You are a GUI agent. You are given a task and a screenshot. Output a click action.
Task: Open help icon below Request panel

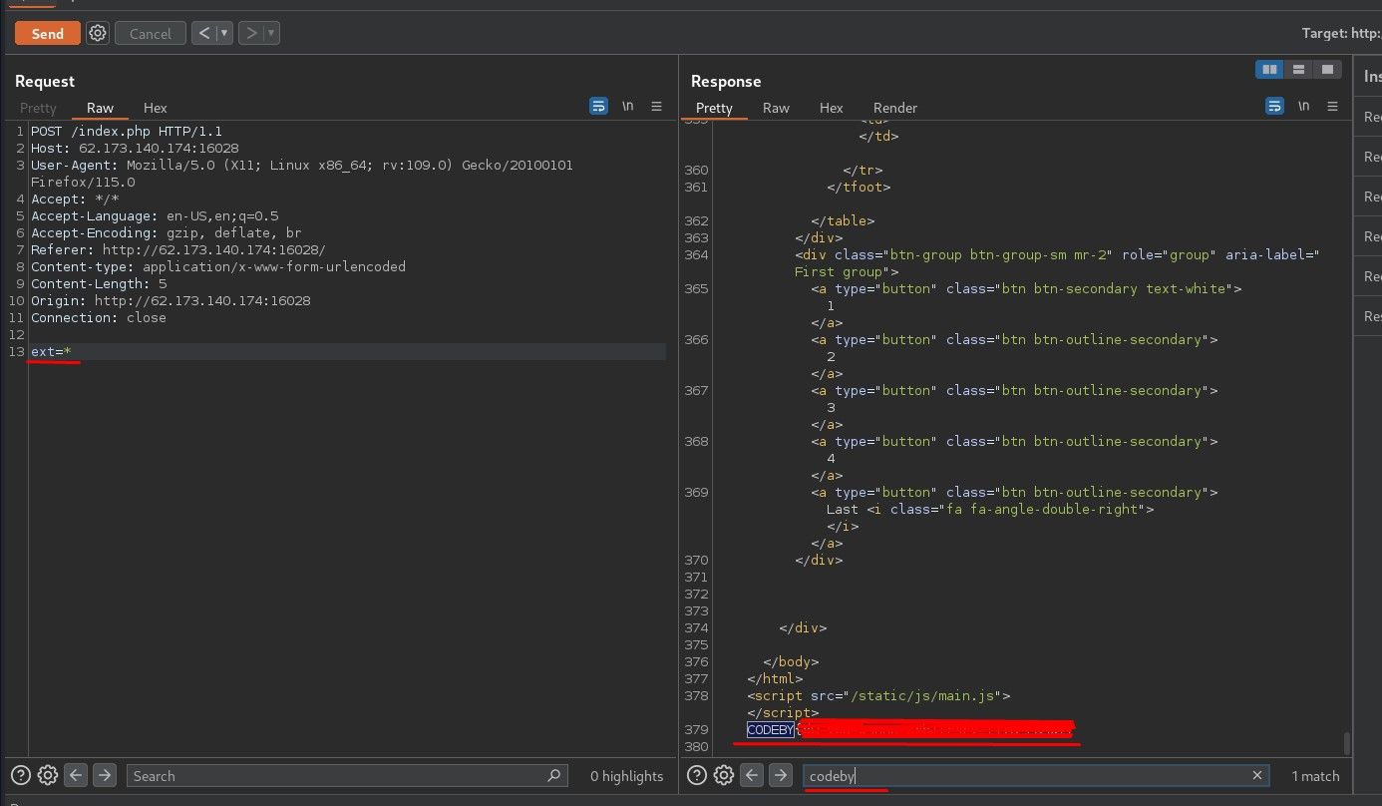20,775
